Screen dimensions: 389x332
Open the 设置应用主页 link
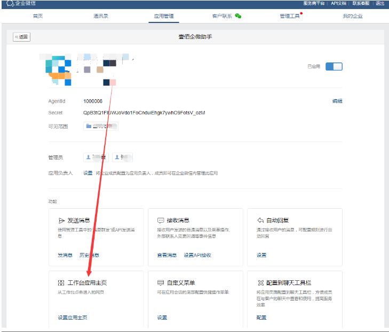(72, 318)
